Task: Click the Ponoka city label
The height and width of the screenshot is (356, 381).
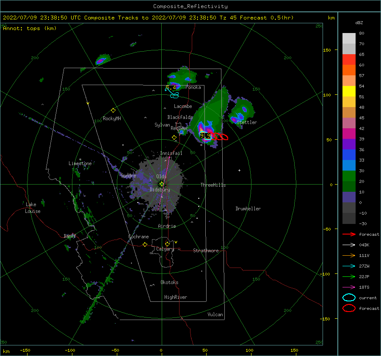Action: pos(193,87)
